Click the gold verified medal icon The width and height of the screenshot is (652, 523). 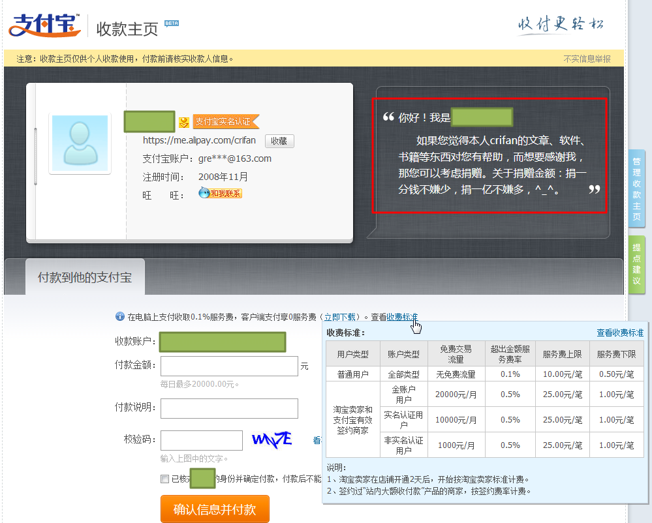click(x=184, y=122)
